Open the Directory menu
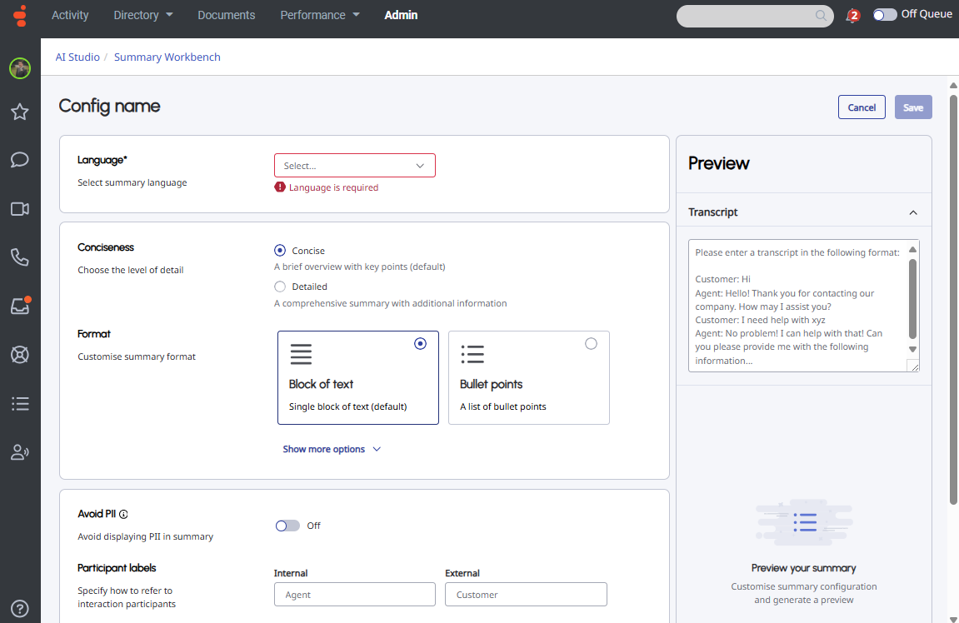The width and height of the screenshot is (959, 623). 143,15
